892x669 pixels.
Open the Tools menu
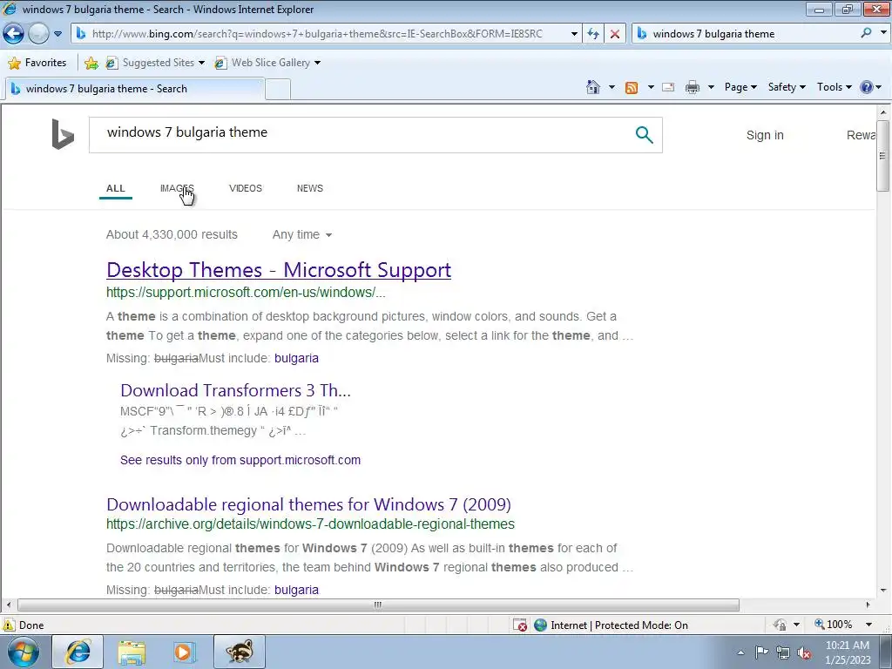[x=834, y=87]
